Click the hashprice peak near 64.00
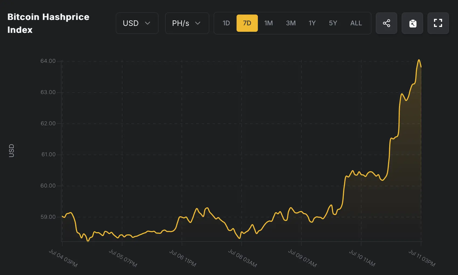 click(x=419, y=60)
